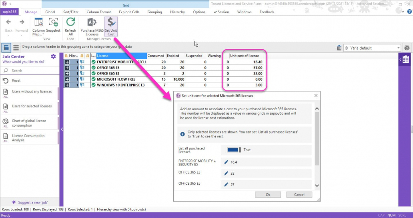Image resolution: width=413 pixels, height=218 pixels.
Task: Expand the right side panel chevron
Action: click(x=400, y=60)
